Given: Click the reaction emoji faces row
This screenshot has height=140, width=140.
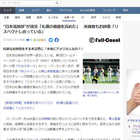Looking at the screenshot, I should 40,40.
